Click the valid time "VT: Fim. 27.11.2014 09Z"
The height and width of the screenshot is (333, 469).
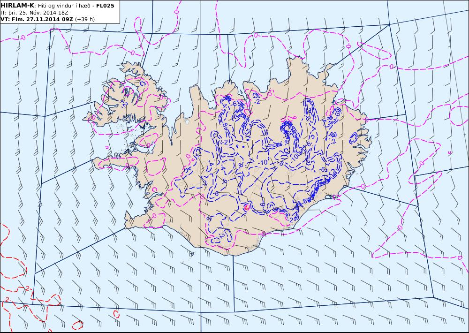tap(37, 19)
